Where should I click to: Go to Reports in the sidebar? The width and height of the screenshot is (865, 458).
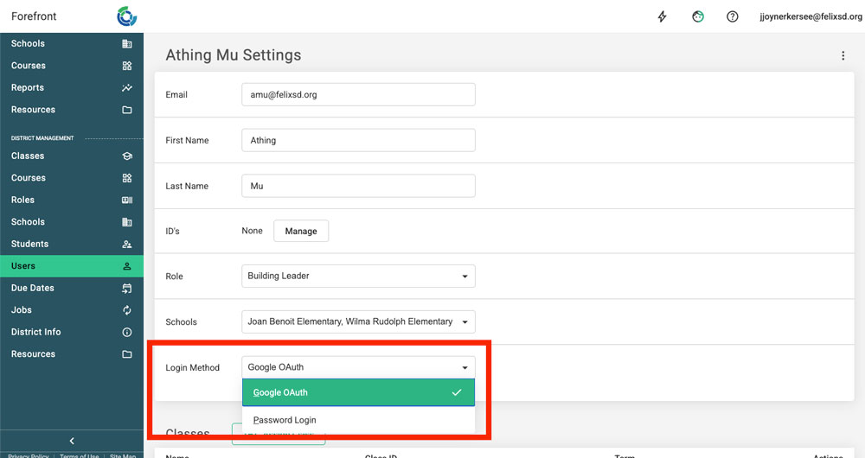tap(28, 87)
